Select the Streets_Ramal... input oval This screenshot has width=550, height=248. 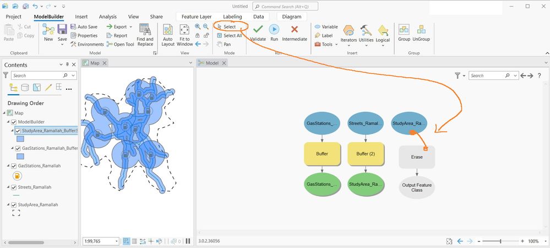point(366,123)
